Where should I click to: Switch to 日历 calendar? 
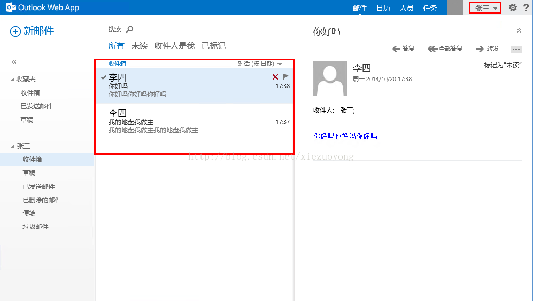click(x=383, y=8)
